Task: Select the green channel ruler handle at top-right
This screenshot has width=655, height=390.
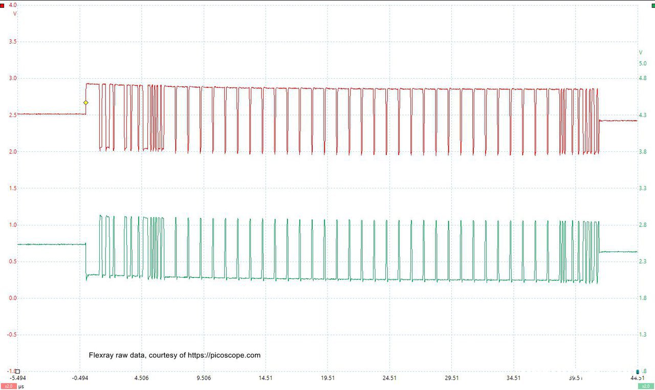Action: (x=653, y=5)
